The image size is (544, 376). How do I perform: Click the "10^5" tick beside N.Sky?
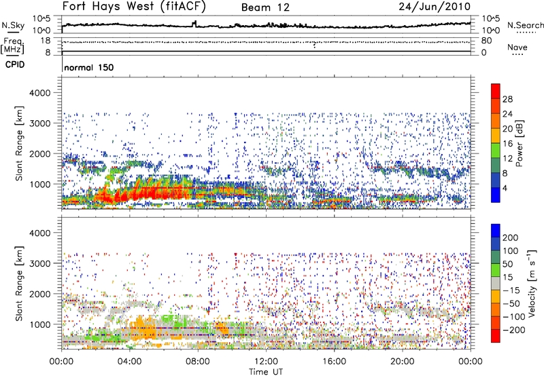[x=41, y=18]
